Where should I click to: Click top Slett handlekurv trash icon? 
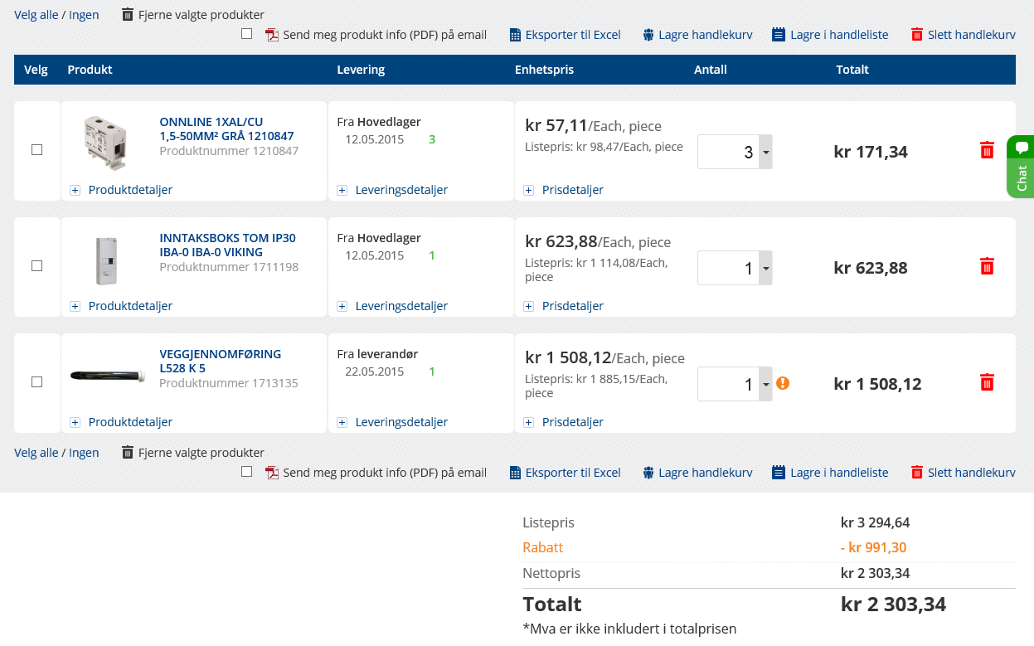(x=916, y=35)
